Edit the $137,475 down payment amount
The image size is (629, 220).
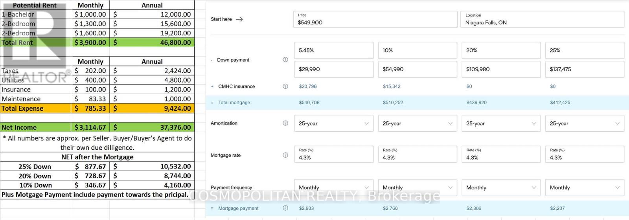pyautogui.click(x=584, y=69)
